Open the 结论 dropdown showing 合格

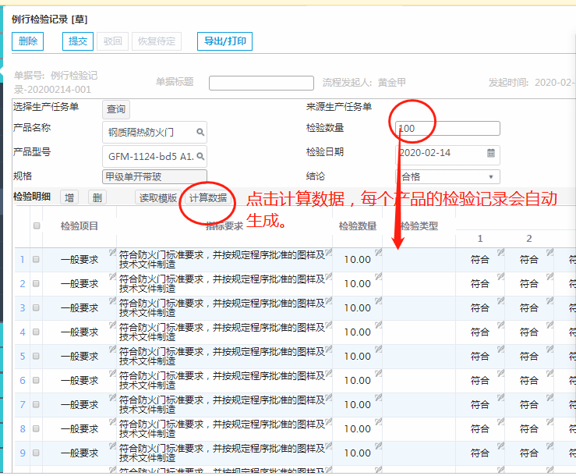pos(448,177)
